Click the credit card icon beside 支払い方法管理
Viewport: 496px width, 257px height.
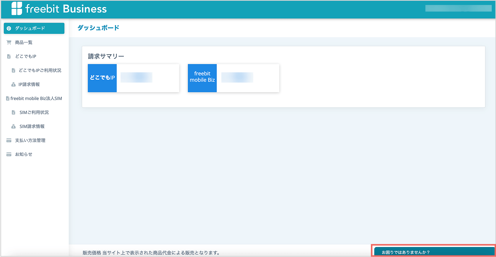(x=9, y=140)
